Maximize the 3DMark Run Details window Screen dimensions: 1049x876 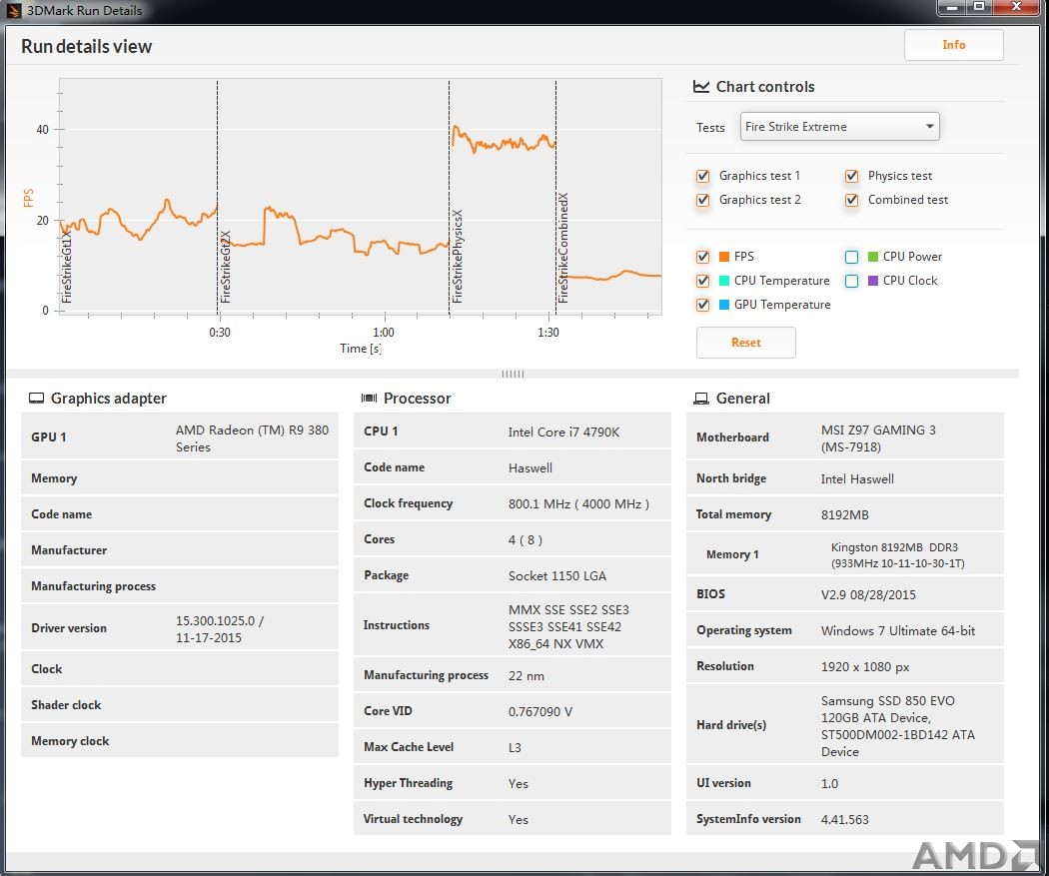tap(979, 7)
